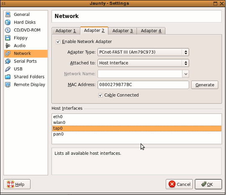
Task: Open Serial Ports settings
Action: coord(26,61)
